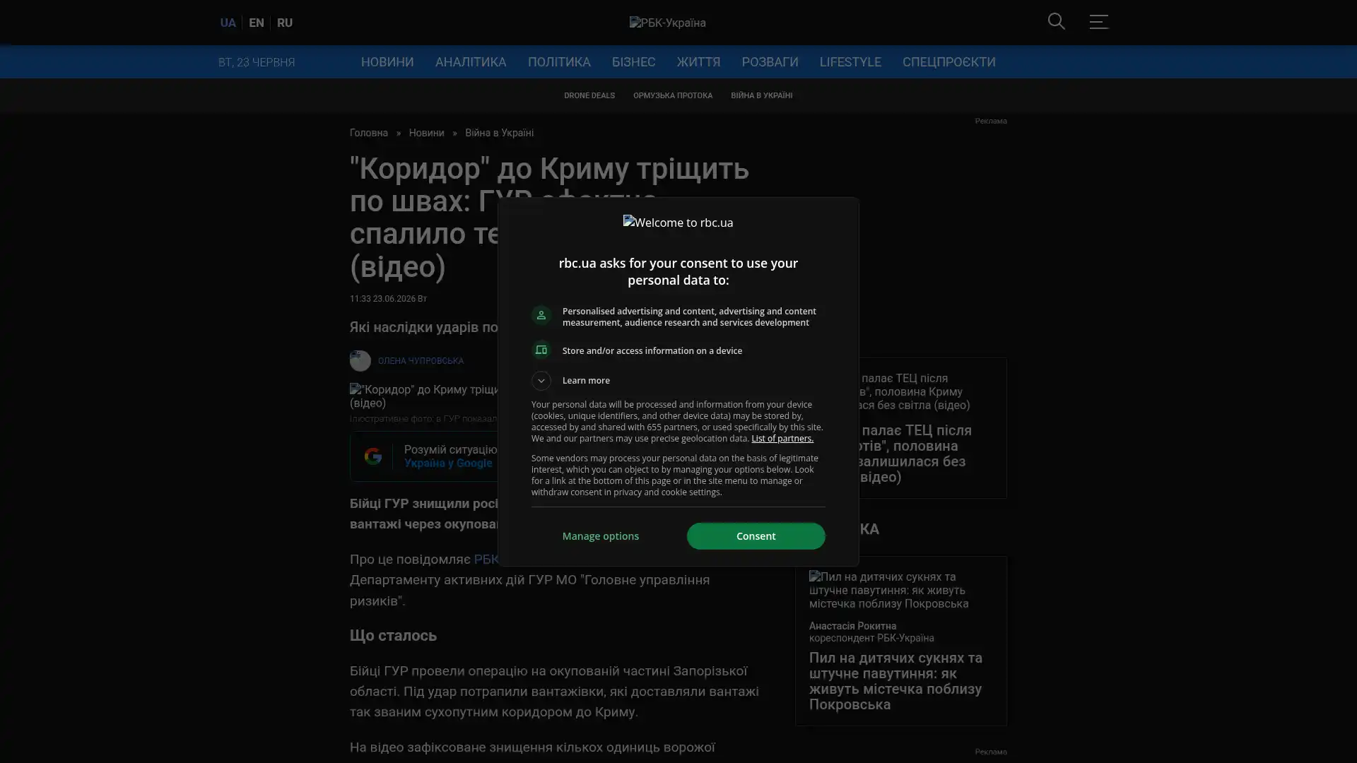This screenshot has width=1357, height=763.
Task: Click the Welcome to rbc.ua dialog image
Action: pyautogui.click(x=678, y=223)
